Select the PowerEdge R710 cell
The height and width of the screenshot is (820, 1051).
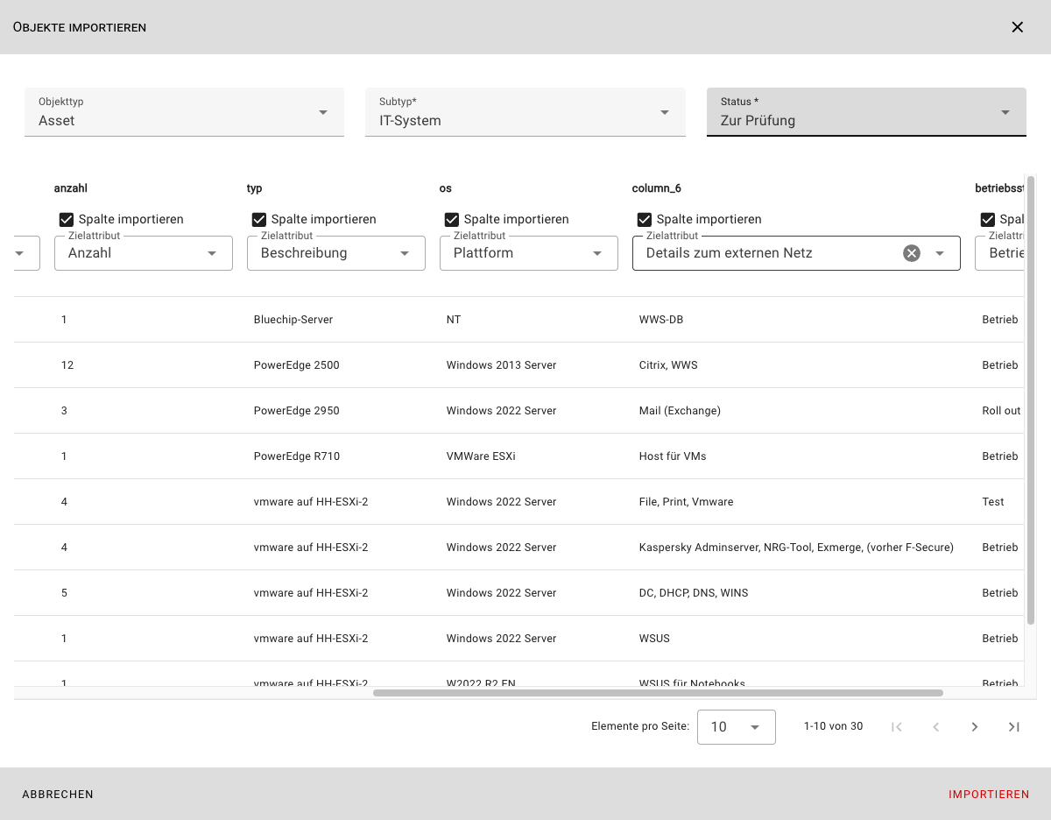297,456
